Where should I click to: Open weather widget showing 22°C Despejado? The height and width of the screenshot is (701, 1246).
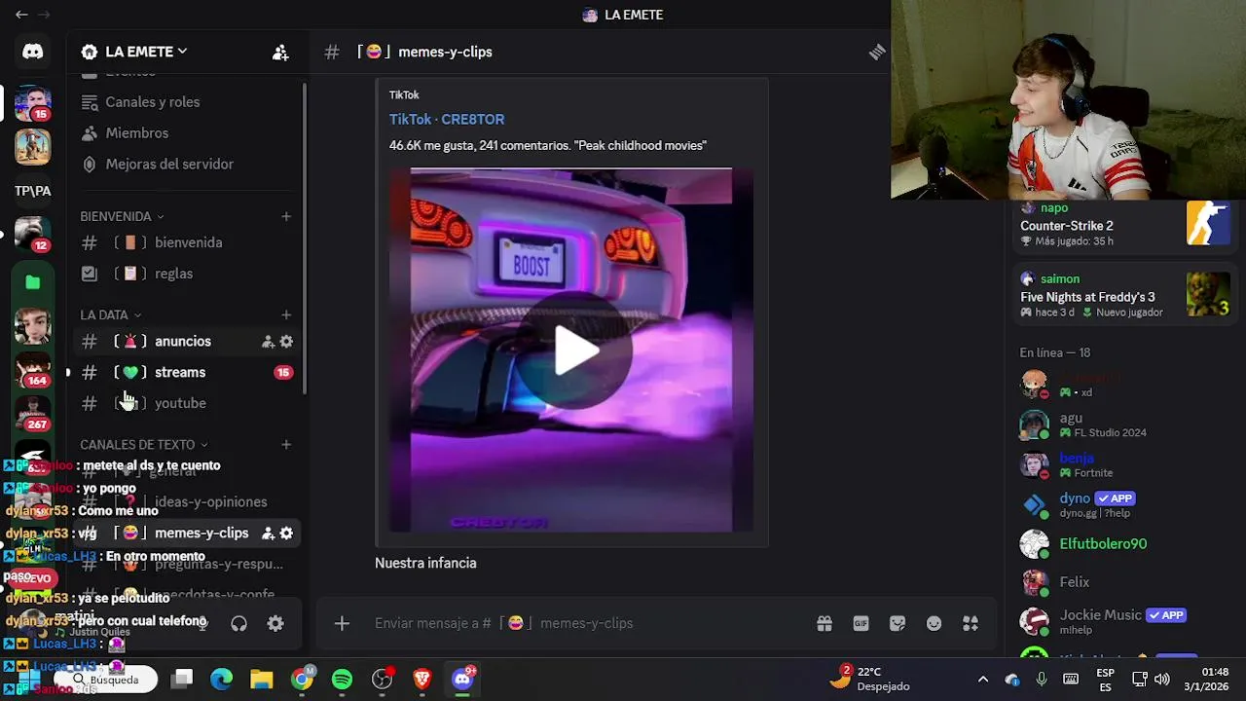click(x=871, y=679)
